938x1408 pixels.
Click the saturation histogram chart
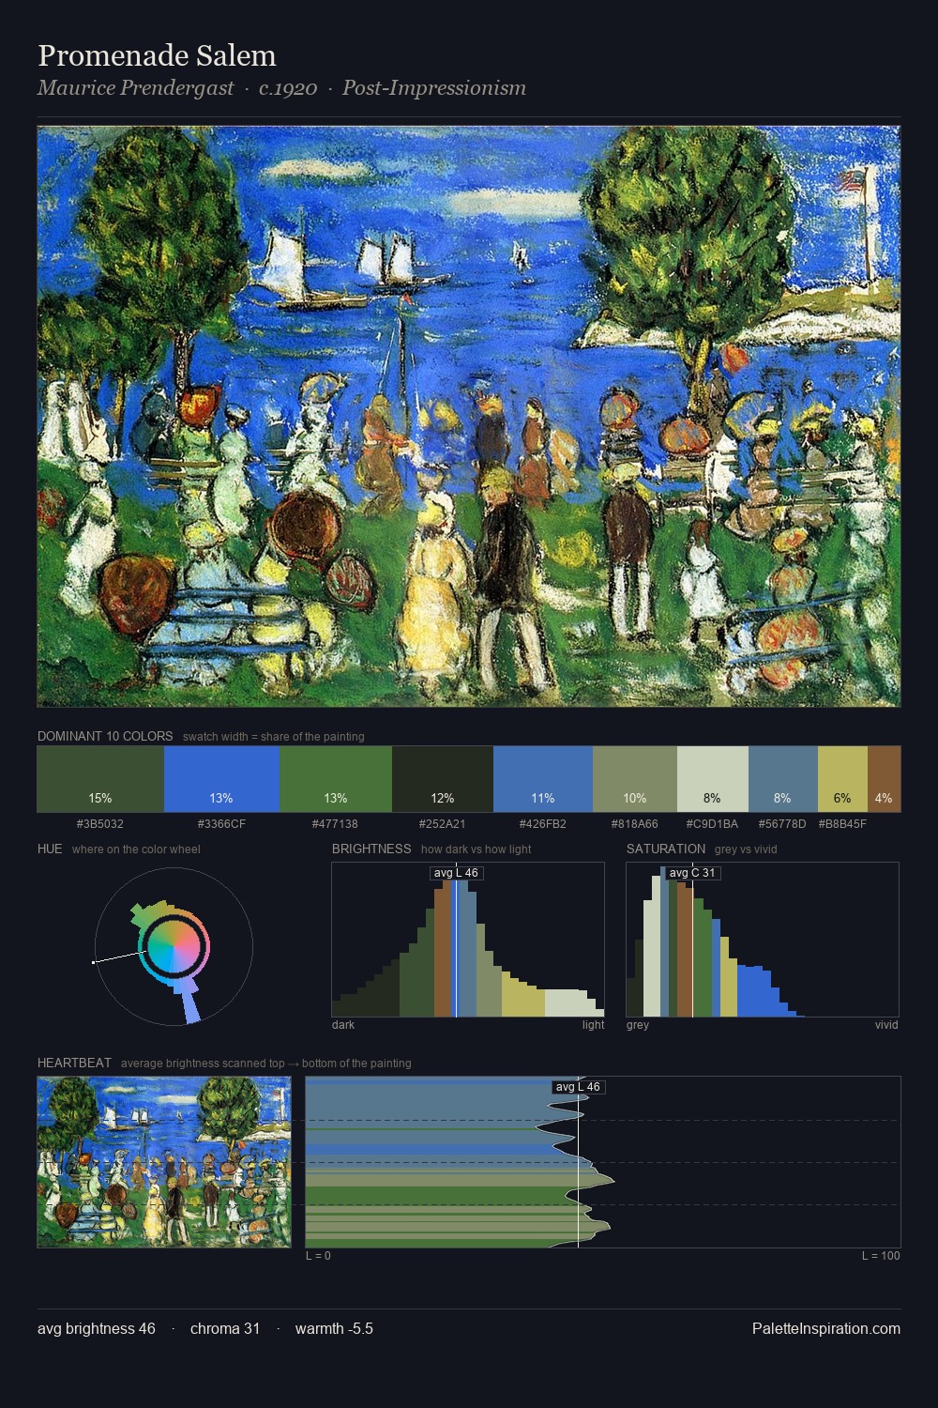(x=763, y=940)
